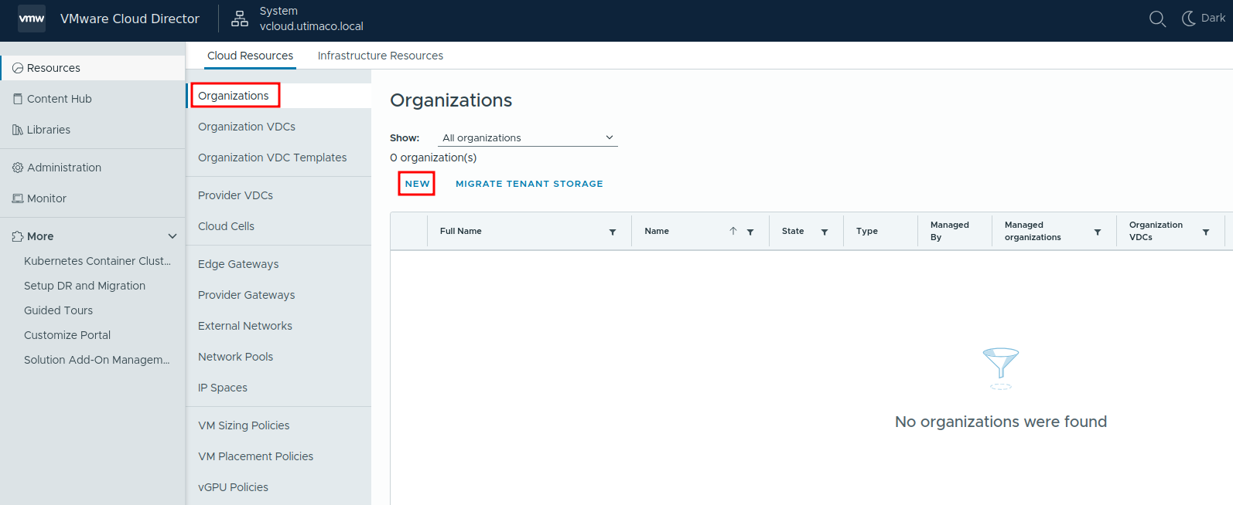
Task: Click the State column header
Action: [793, 231]
